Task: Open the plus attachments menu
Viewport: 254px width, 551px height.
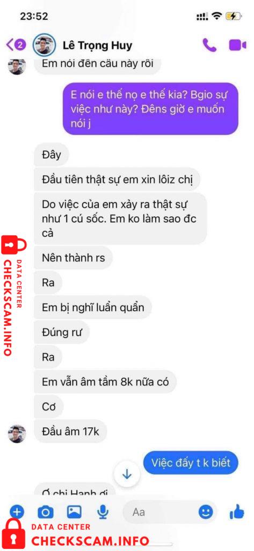Action: pos(17,512)
